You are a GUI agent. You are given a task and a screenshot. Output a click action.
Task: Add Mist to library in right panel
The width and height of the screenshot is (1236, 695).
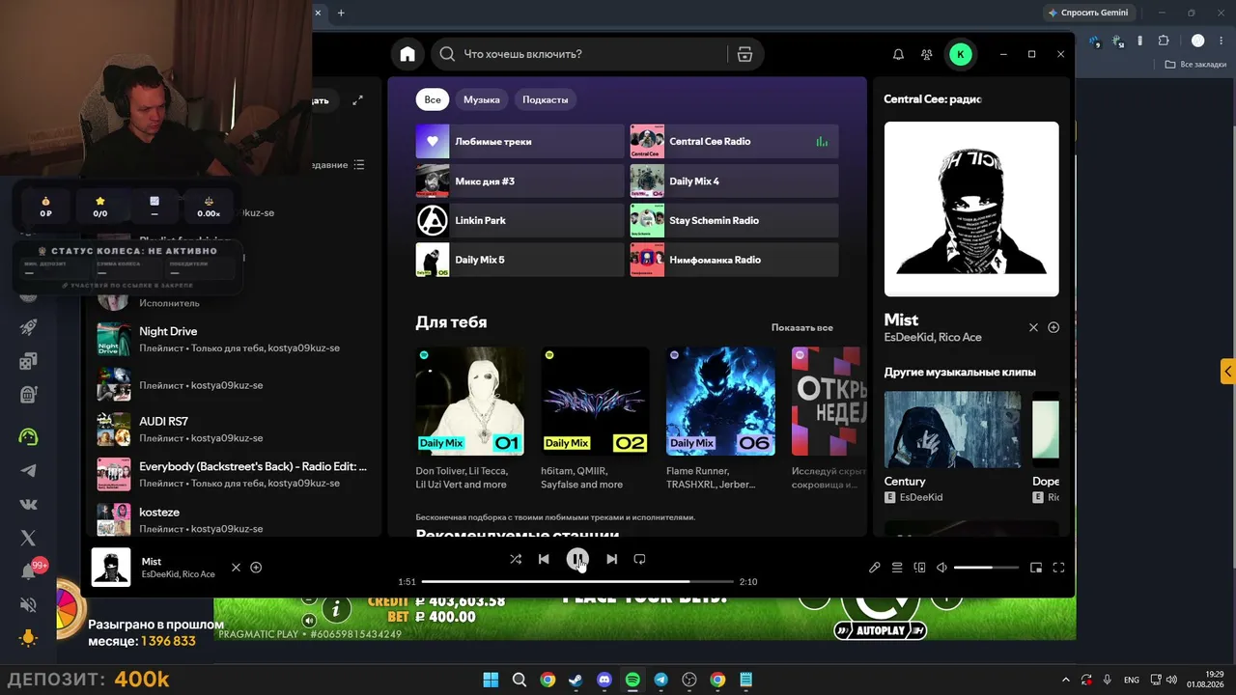click(x=1053, y=327)
